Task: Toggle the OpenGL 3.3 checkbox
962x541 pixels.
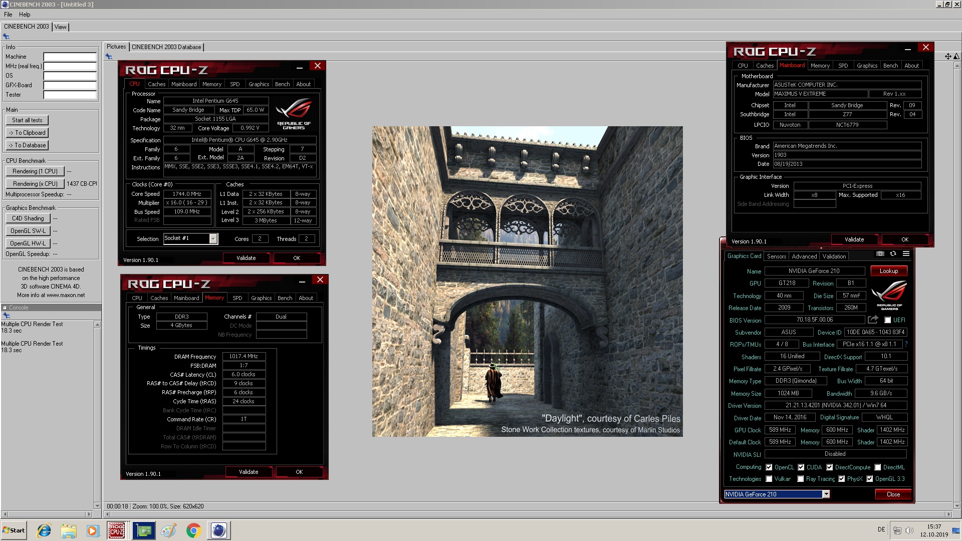Action: point(870,479)
